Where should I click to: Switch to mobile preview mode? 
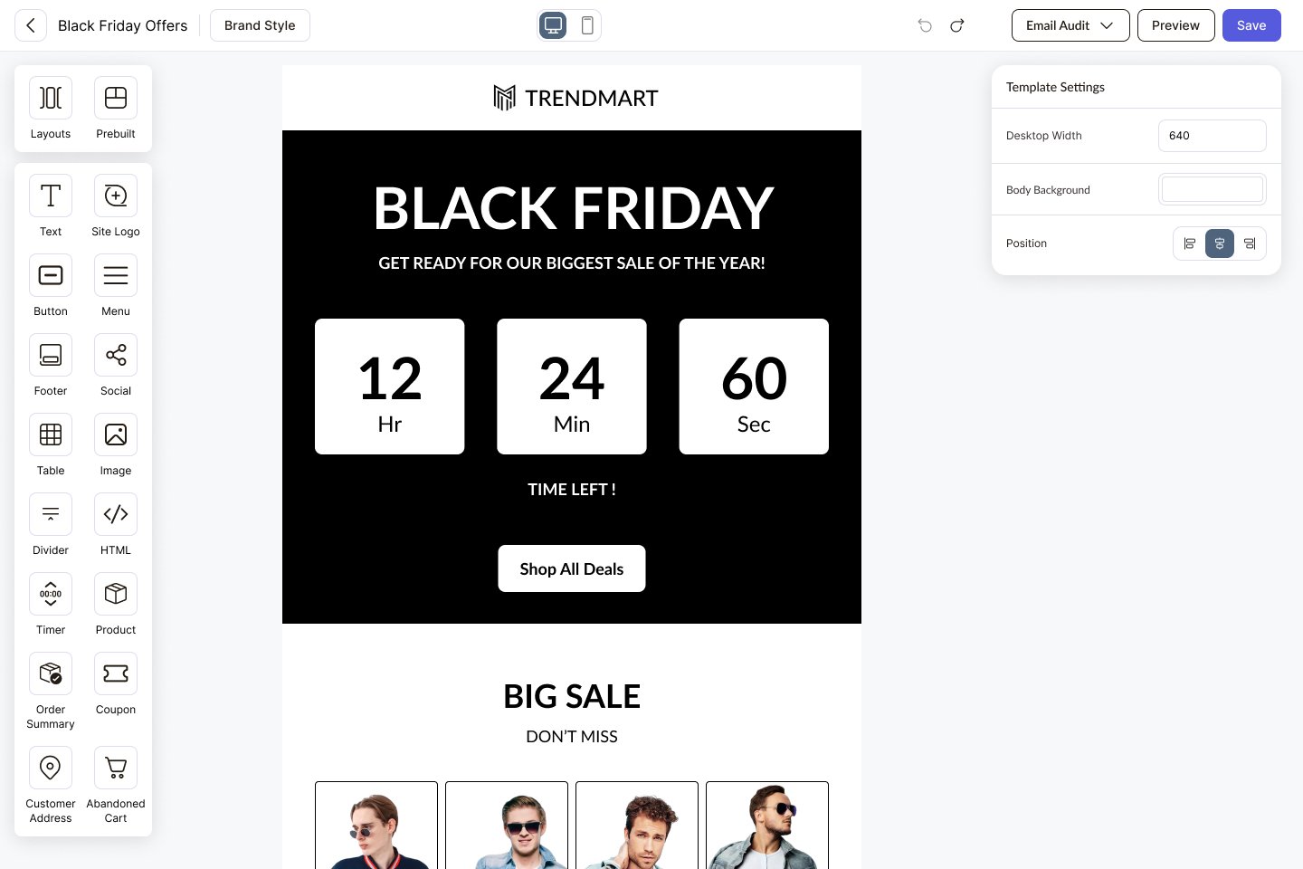(587, 25)
